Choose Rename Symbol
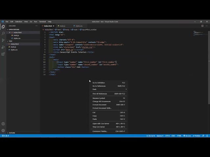 click(109, 98)
